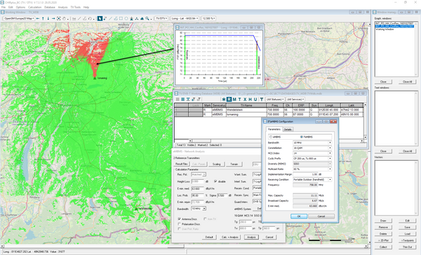Switch to the Details tab
The height and width of the screenshot is (255, 421).
coord(288,129)
